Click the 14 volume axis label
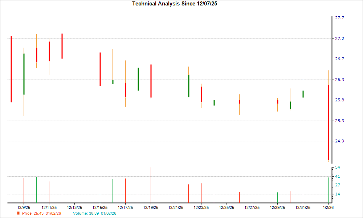Viewport: 363px width, 218px height. [x=338, y=194]
